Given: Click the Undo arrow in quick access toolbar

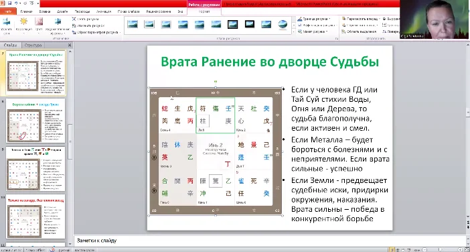Looking at the screenshot, I should click(16, 3).
